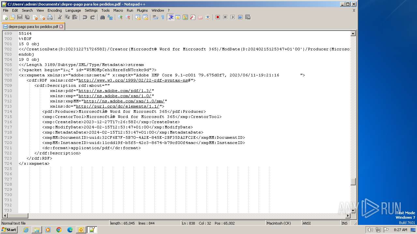Open the File menu
The width and height of the screenshot is (417, 234).
pyautogui.click(x=6, y=10)
